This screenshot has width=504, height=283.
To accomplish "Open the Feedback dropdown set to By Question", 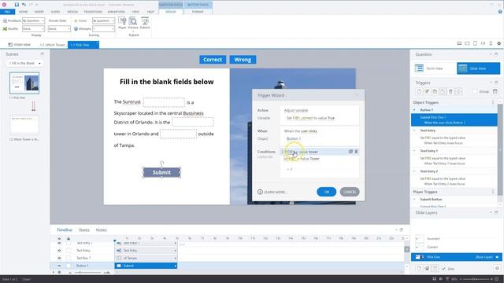I will click(33, 20).
